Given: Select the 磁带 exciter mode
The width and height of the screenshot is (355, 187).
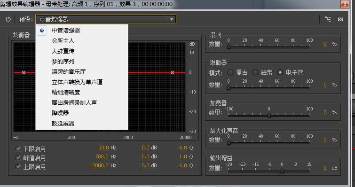Looking at the screenshot, I should coord(255,72).
